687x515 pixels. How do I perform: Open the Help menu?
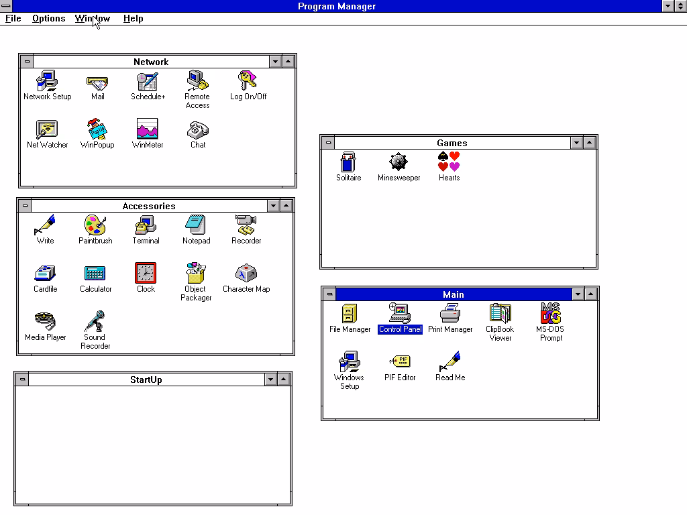(x=133, y=18)
